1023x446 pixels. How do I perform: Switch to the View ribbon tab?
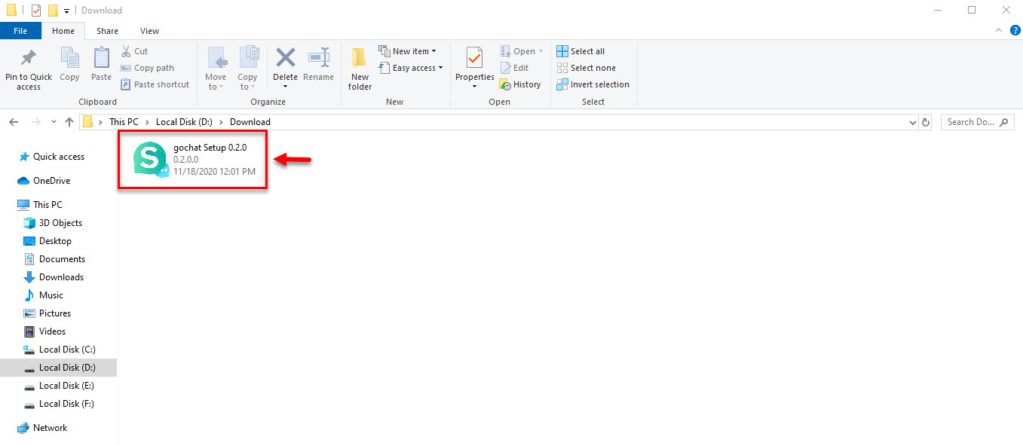pos(149,31)
